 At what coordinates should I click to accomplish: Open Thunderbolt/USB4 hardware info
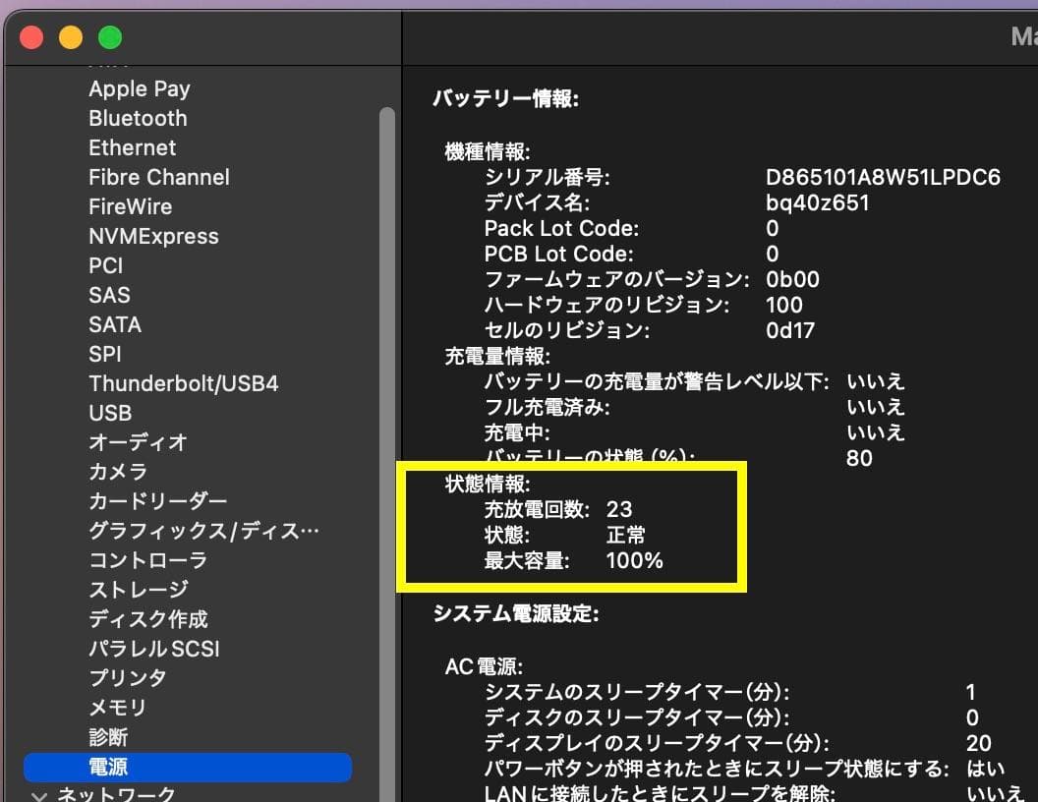point(183,383)
